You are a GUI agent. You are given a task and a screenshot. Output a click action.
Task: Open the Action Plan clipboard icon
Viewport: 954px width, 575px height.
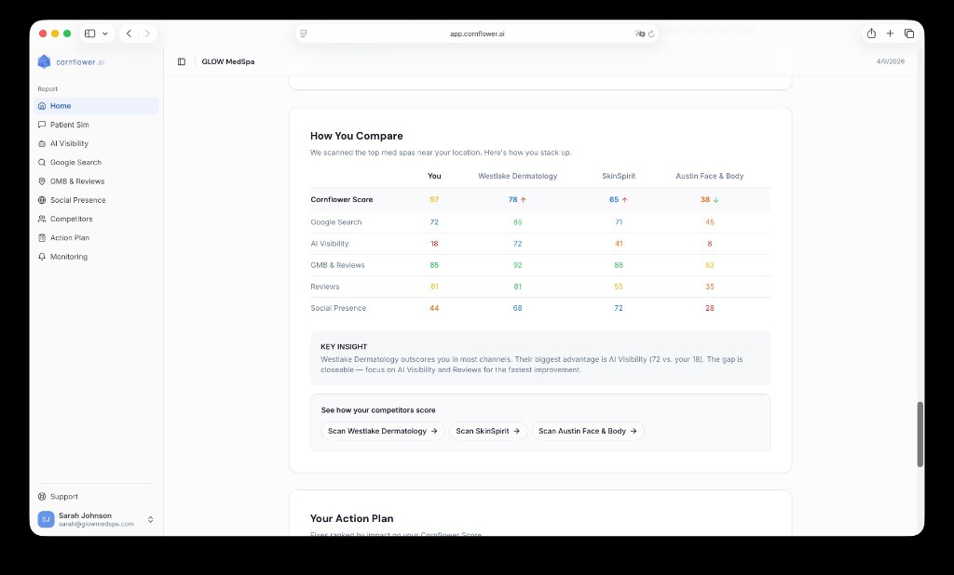[x=42, y=237]
